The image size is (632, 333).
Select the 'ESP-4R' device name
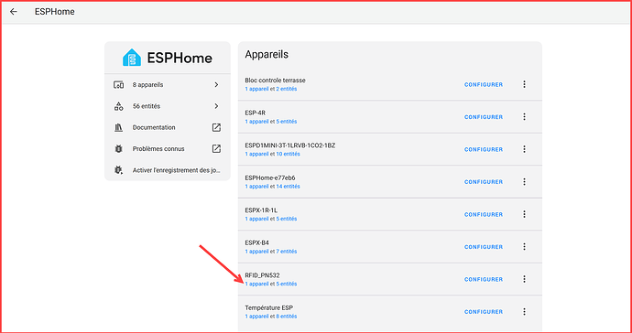click(x=256, y=113)
